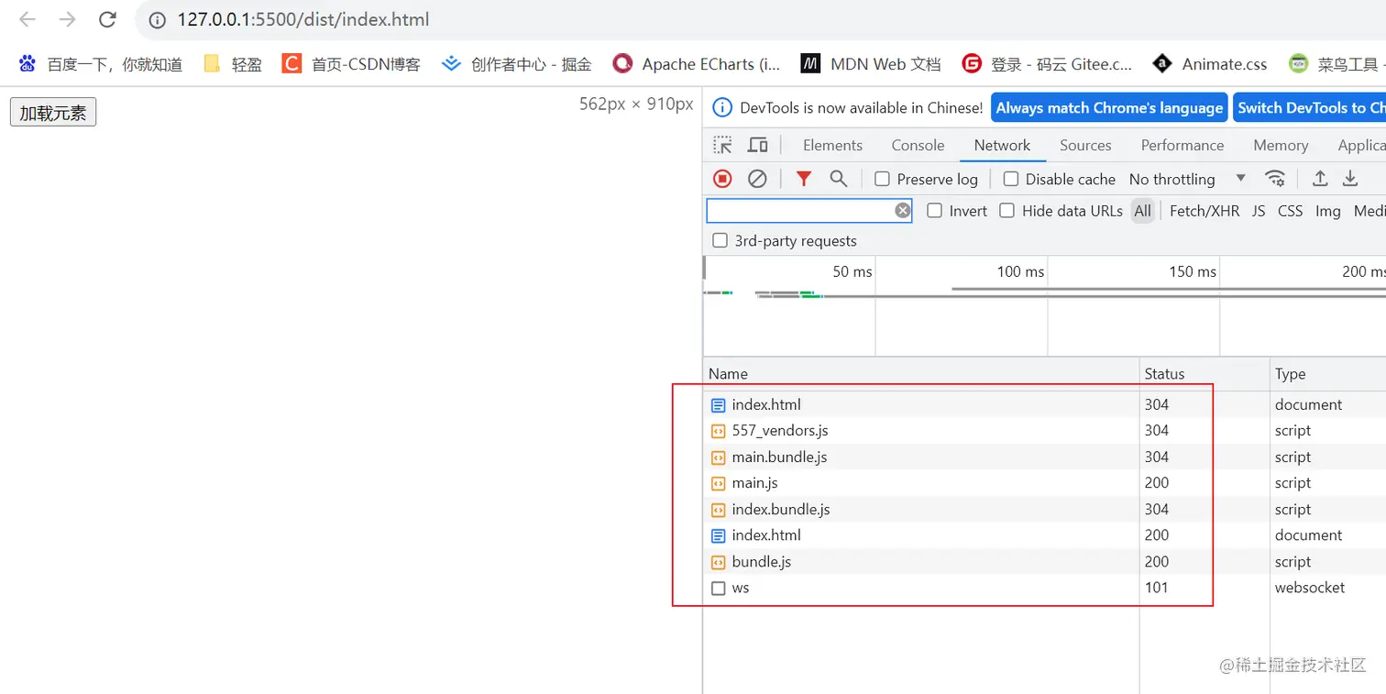Click the 100 ms timeline marker

[x=1020, y=271]
